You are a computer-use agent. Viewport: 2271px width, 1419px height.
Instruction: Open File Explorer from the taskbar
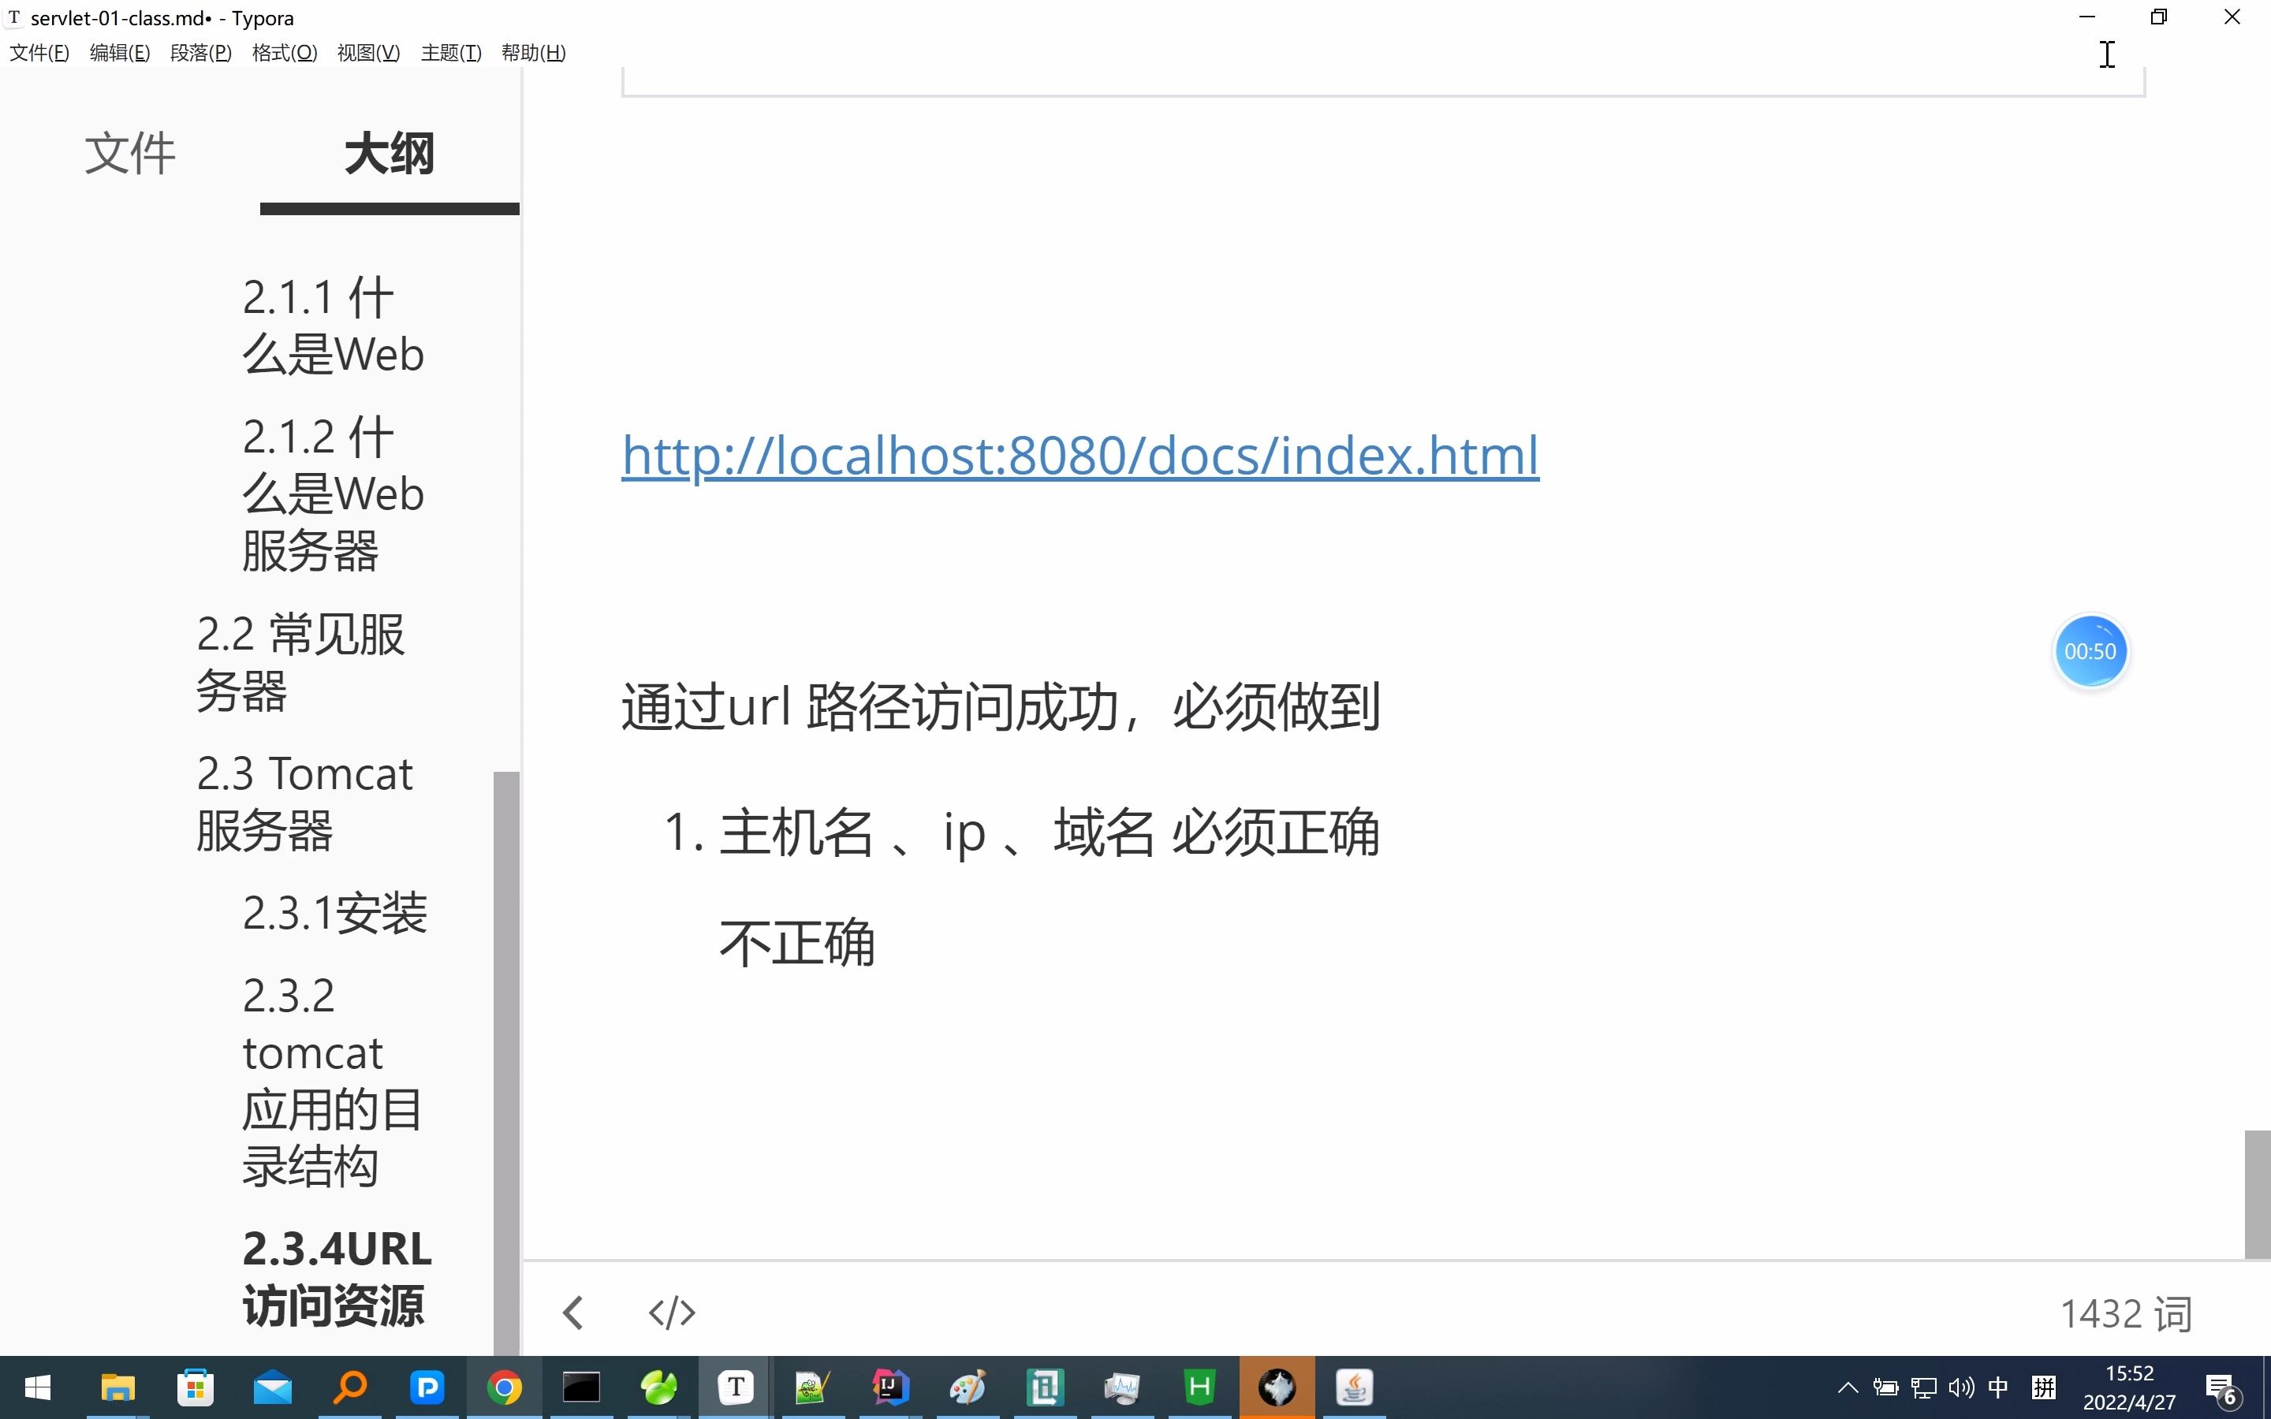coord(118,1387)
